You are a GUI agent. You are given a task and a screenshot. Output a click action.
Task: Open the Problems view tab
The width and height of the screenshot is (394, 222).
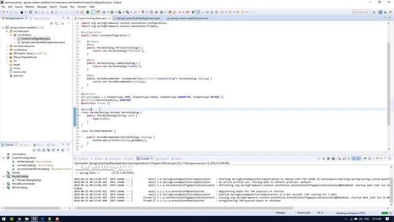pyautogui.click(x=82, y=158)
